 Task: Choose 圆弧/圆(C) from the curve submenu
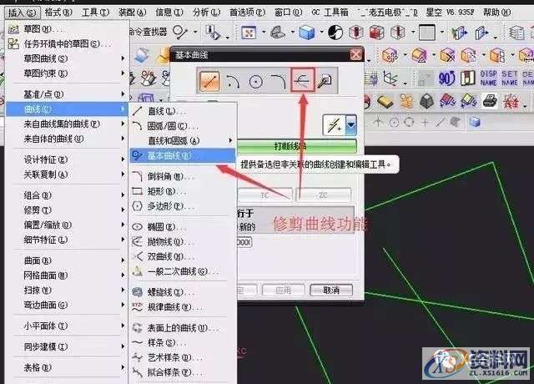pyautogui.click(x=183, y=126)
